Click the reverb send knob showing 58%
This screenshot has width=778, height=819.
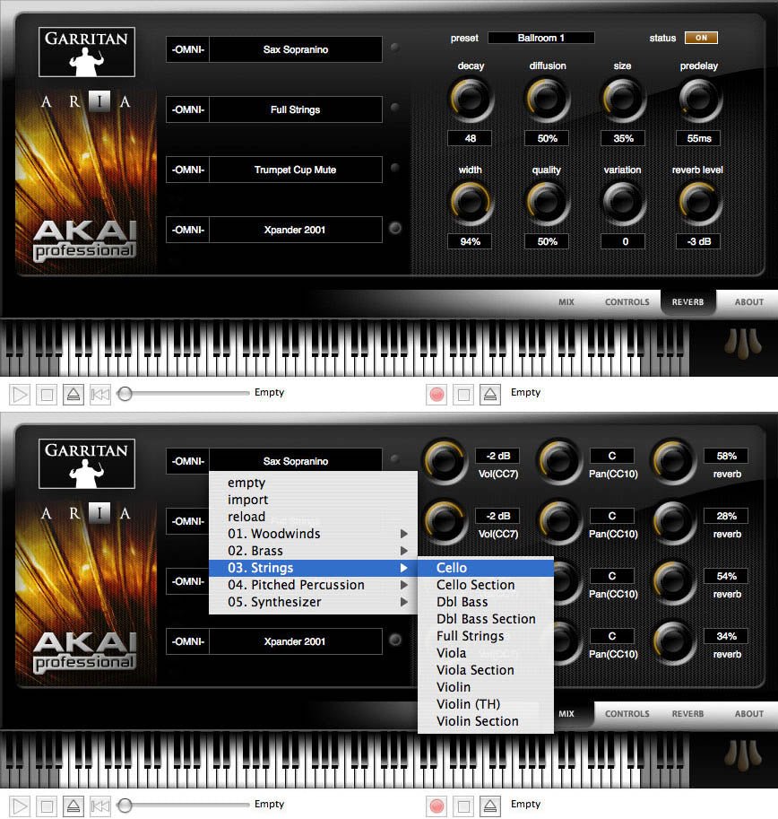[x=671, y=461]
